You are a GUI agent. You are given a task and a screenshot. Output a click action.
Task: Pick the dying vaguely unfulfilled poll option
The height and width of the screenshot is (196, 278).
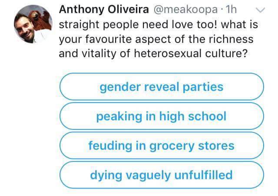[162, 175]
